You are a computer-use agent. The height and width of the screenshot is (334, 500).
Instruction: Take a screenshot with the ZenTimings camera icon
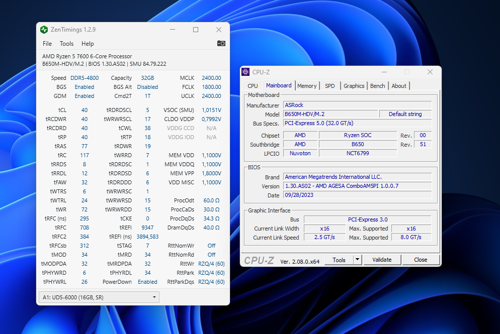pyautogui.click(x=221, y=44)
